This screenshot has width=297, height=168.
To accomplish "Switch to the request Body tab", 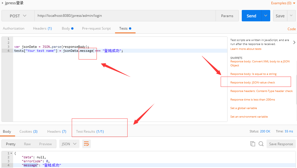I will tap(67, 28).
